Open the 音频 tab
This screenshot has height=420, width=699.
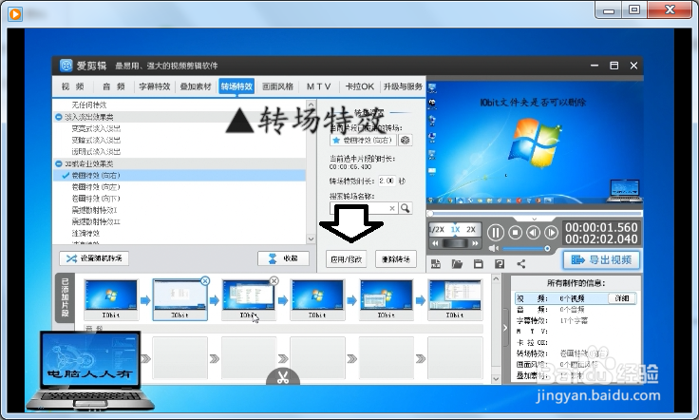tap(114, 86)
